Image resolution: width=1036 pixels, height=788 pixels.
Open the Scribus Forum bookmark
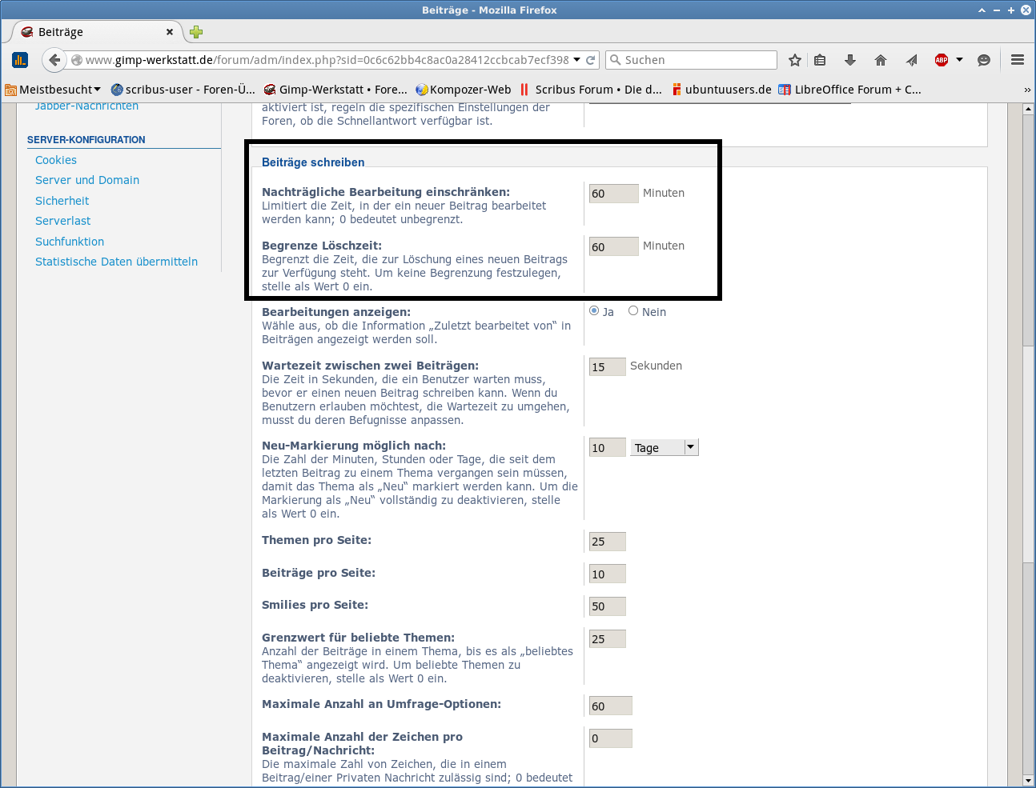point(591,90)
